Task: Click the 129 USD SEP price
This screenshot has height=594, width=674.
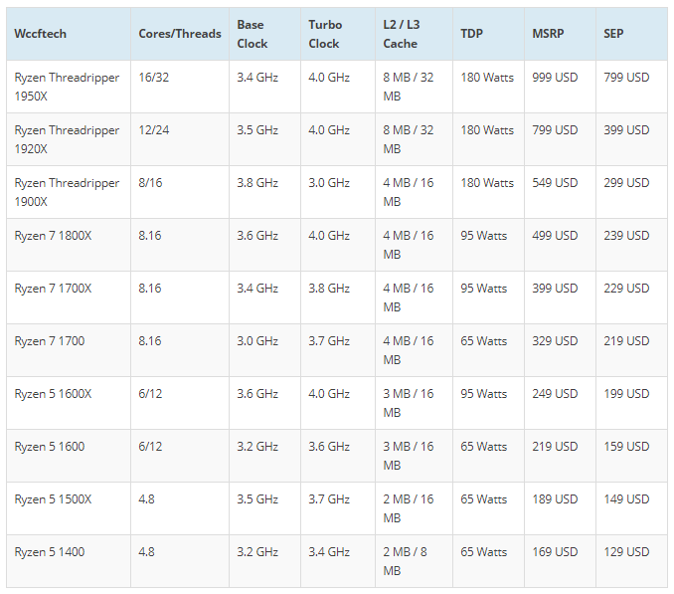Action: 626,552
